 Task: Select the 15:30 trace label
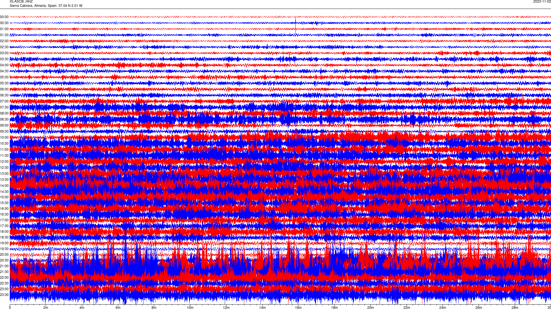pyautogui.click(x=4, y=203)
